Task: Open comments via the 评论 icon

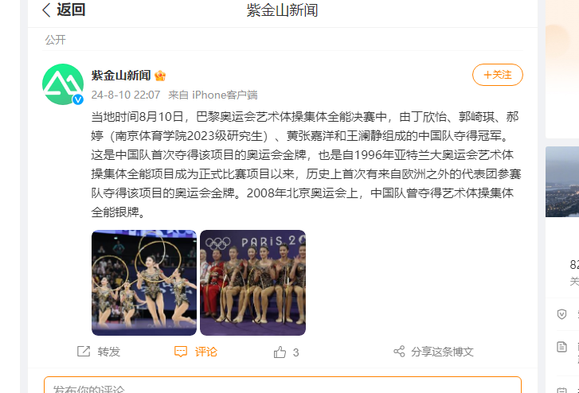Action: click(181, 352)
